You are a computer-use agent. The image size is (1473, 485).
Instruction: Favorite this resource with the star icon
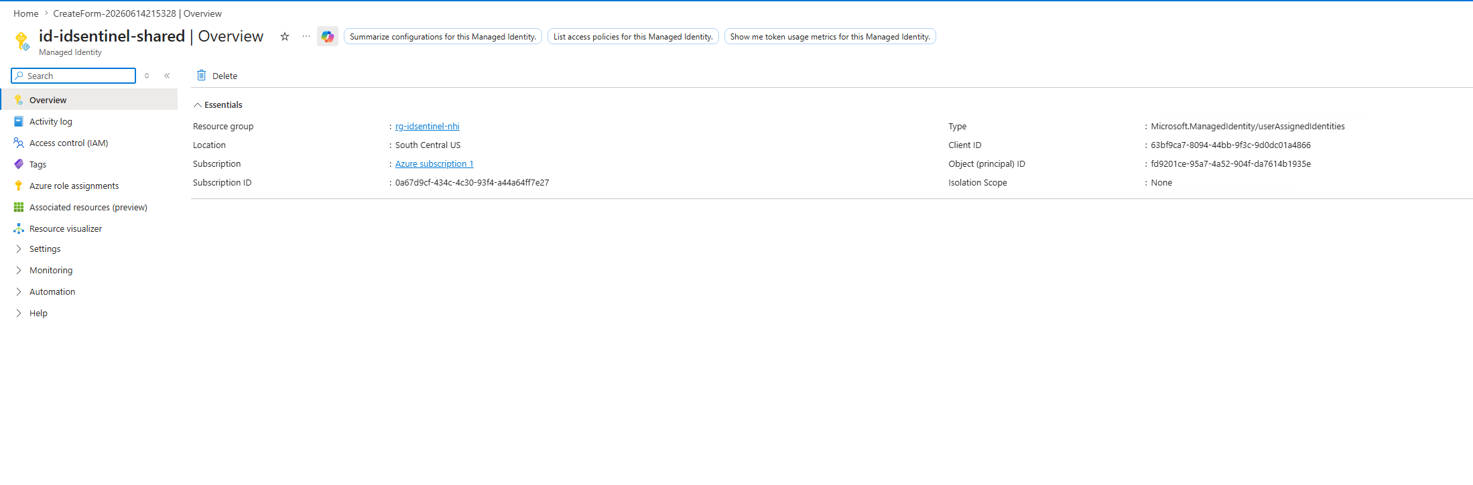[285, 36]
